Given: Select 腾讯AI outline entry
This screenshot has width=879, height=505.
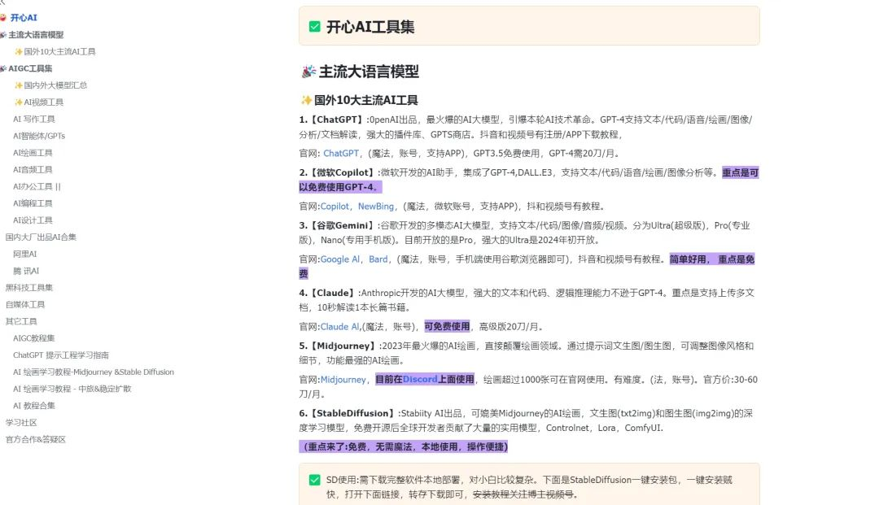Looking at the screenshot, I should click(26, 271).
